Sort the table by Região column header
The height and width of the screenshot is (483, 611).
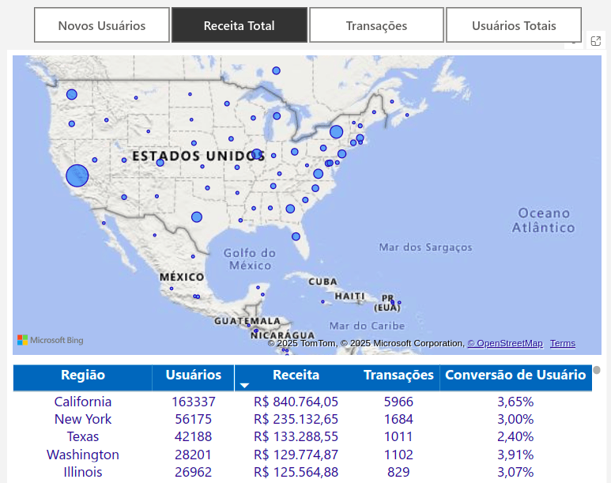(83, 375)
